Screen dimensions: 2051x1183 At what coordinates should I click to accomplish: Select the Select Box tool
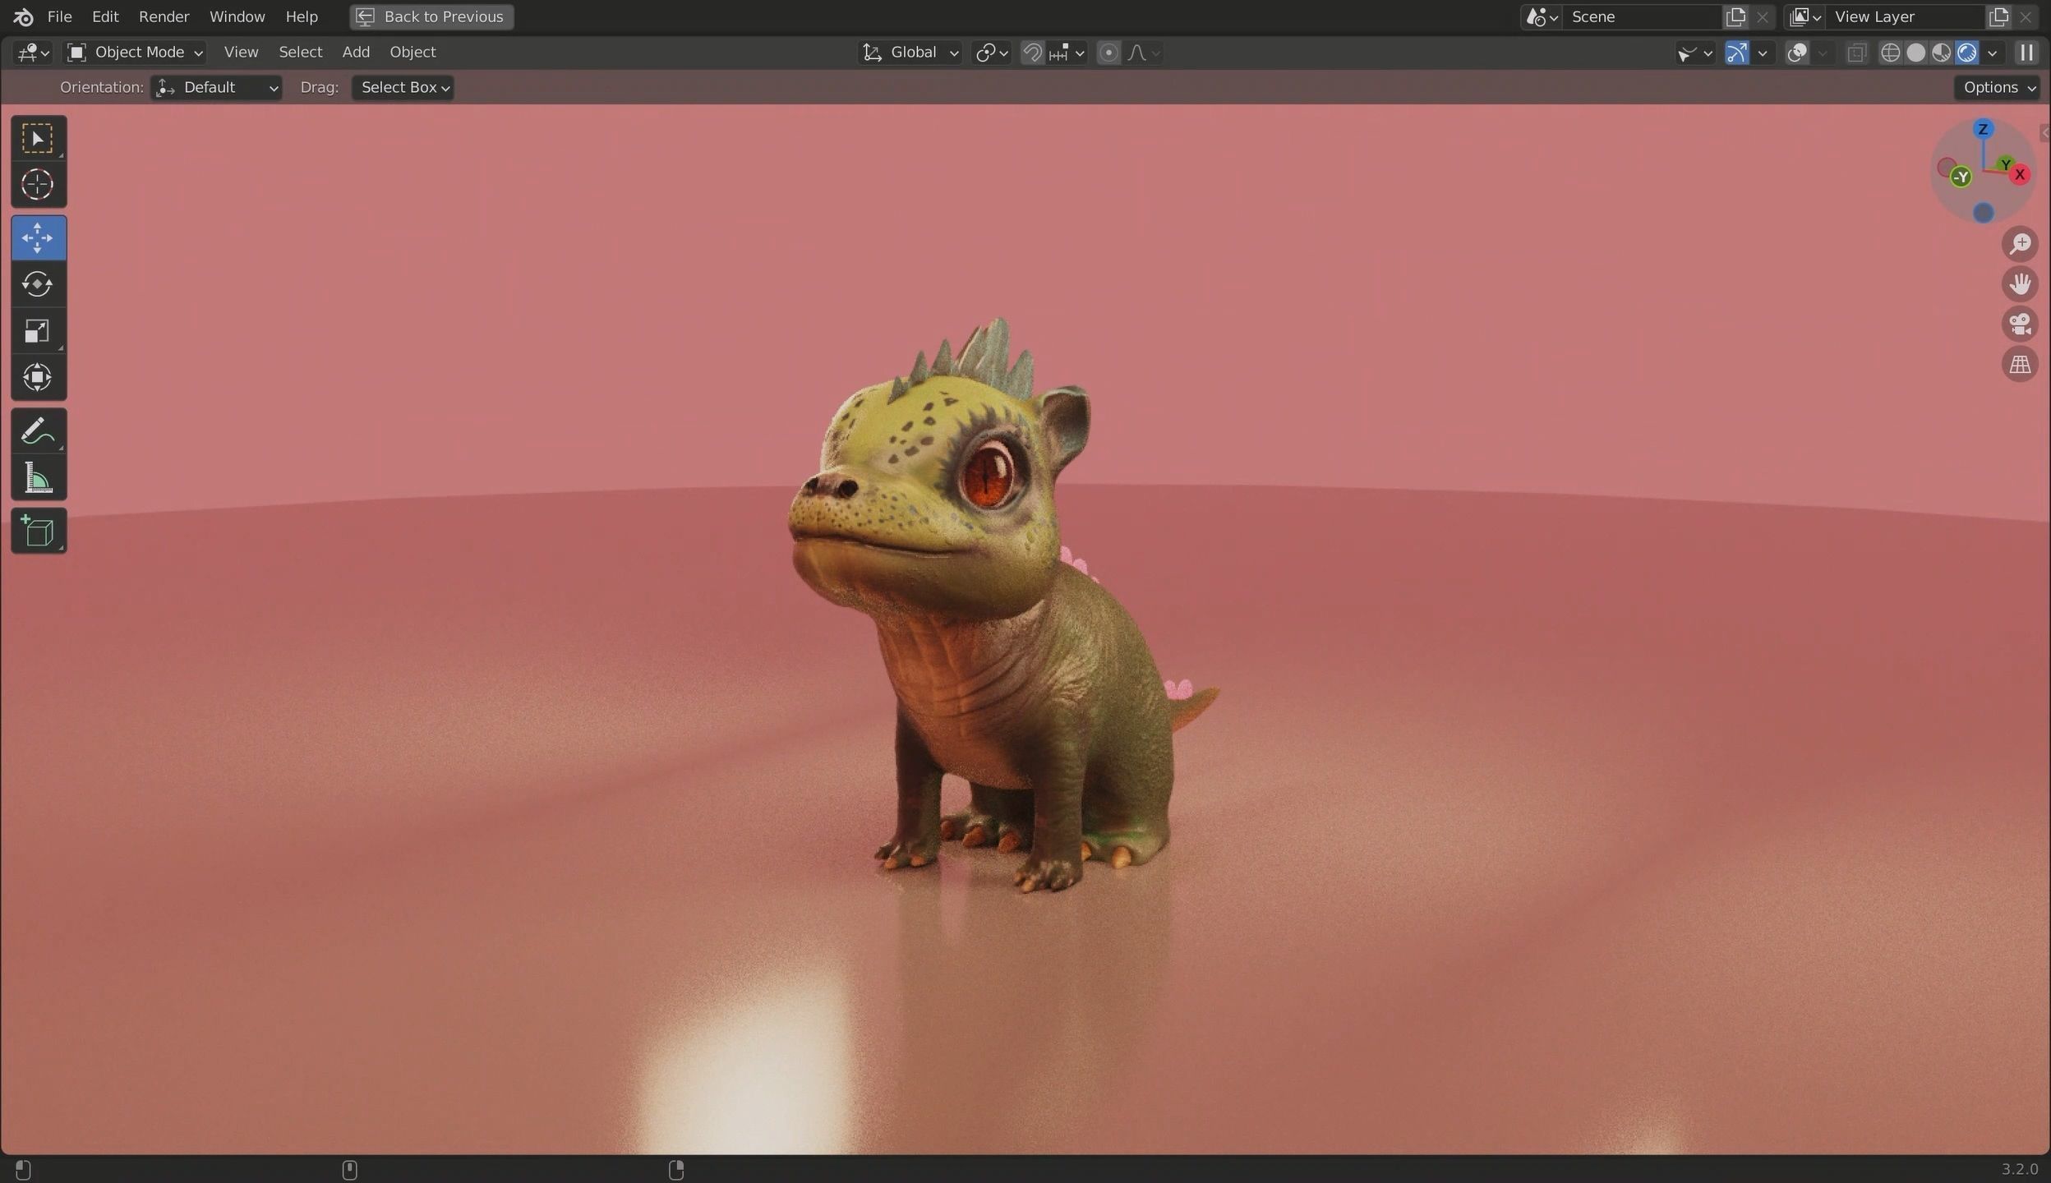38,138
